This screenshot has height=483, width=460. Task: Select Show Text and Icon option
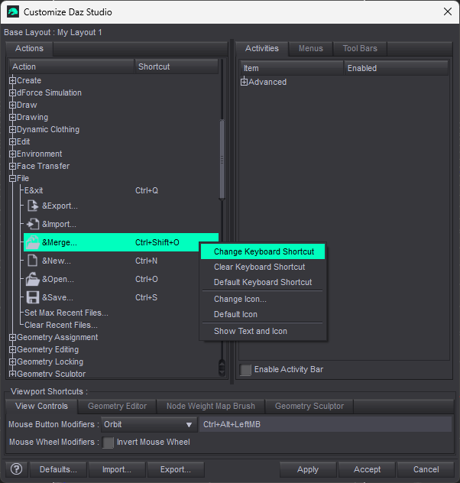click(251, 331)
